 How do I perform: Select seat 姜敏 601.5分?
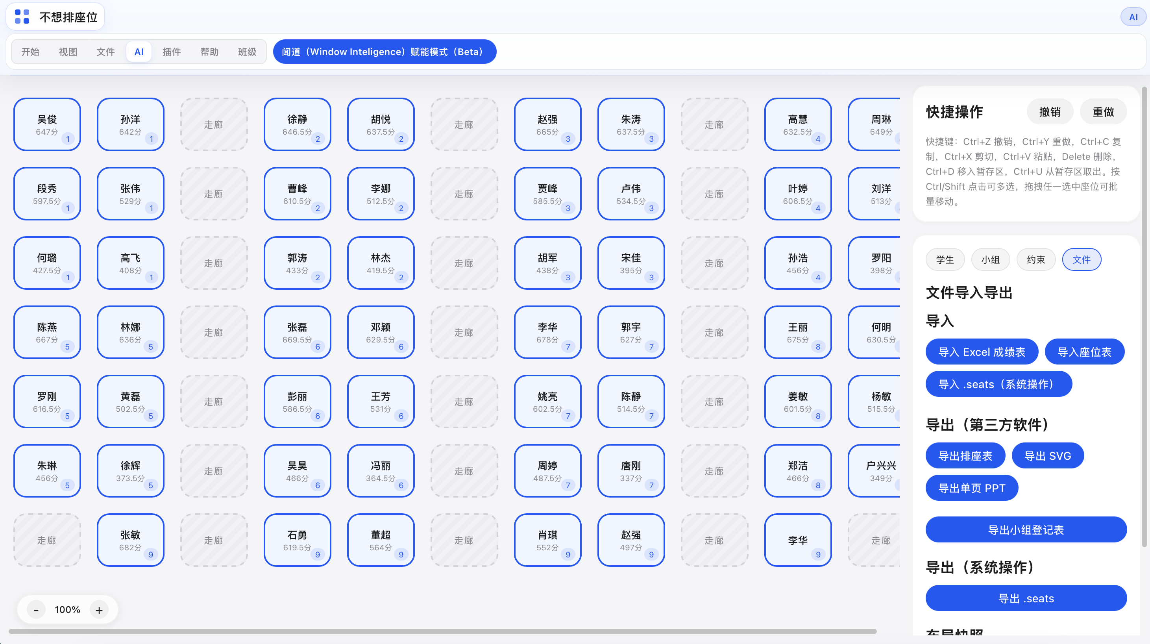click(798, 402)
